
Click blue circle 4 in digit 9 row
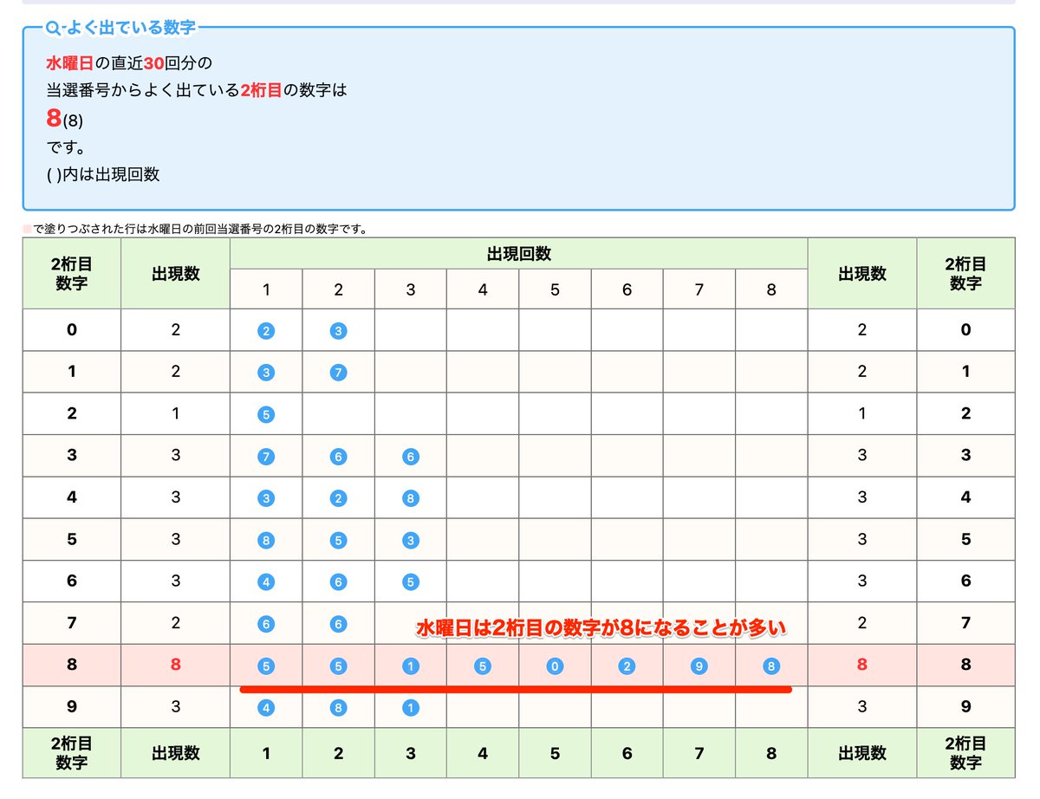click(x=266, y=708)
